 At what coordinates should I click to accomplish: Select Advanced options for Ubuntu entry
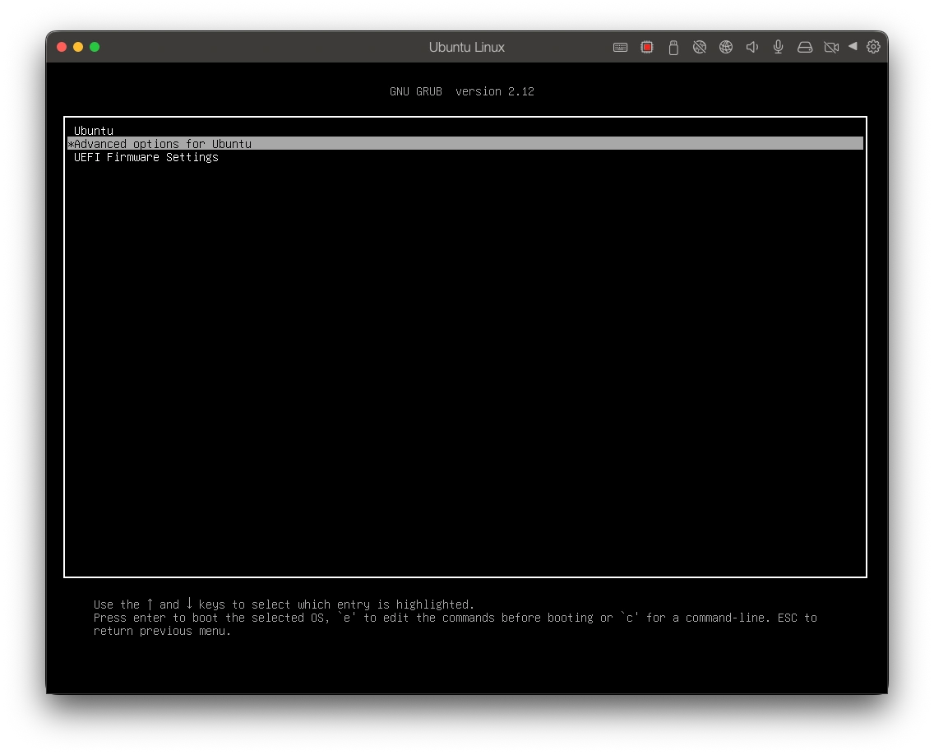click(x=465, y=144)
